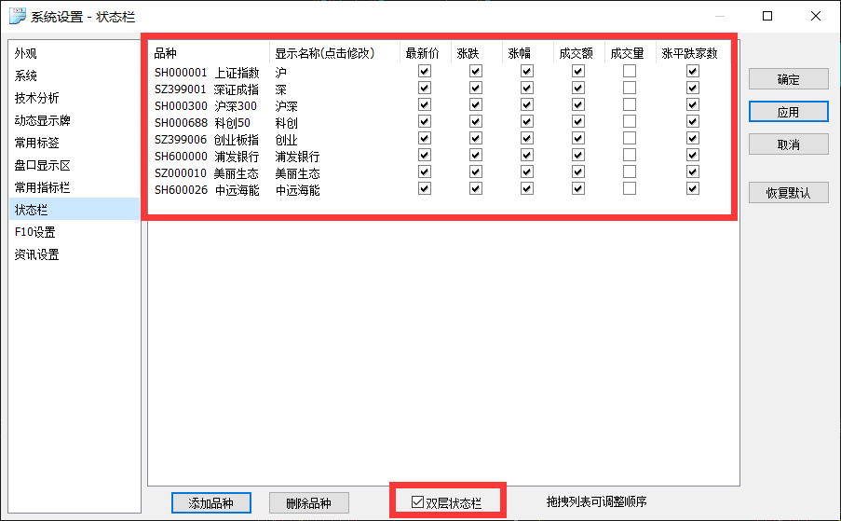Uncheck 张平跌家数 for 沪深300 row
841x521 pixels.
click(692, 104)
